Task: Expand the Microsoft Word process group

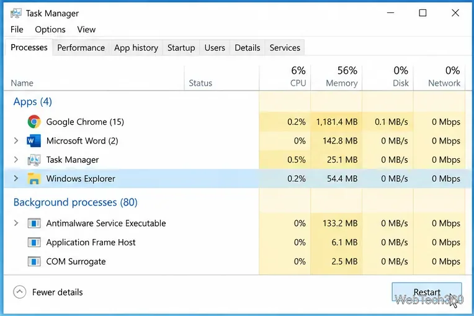Action: 16,140
